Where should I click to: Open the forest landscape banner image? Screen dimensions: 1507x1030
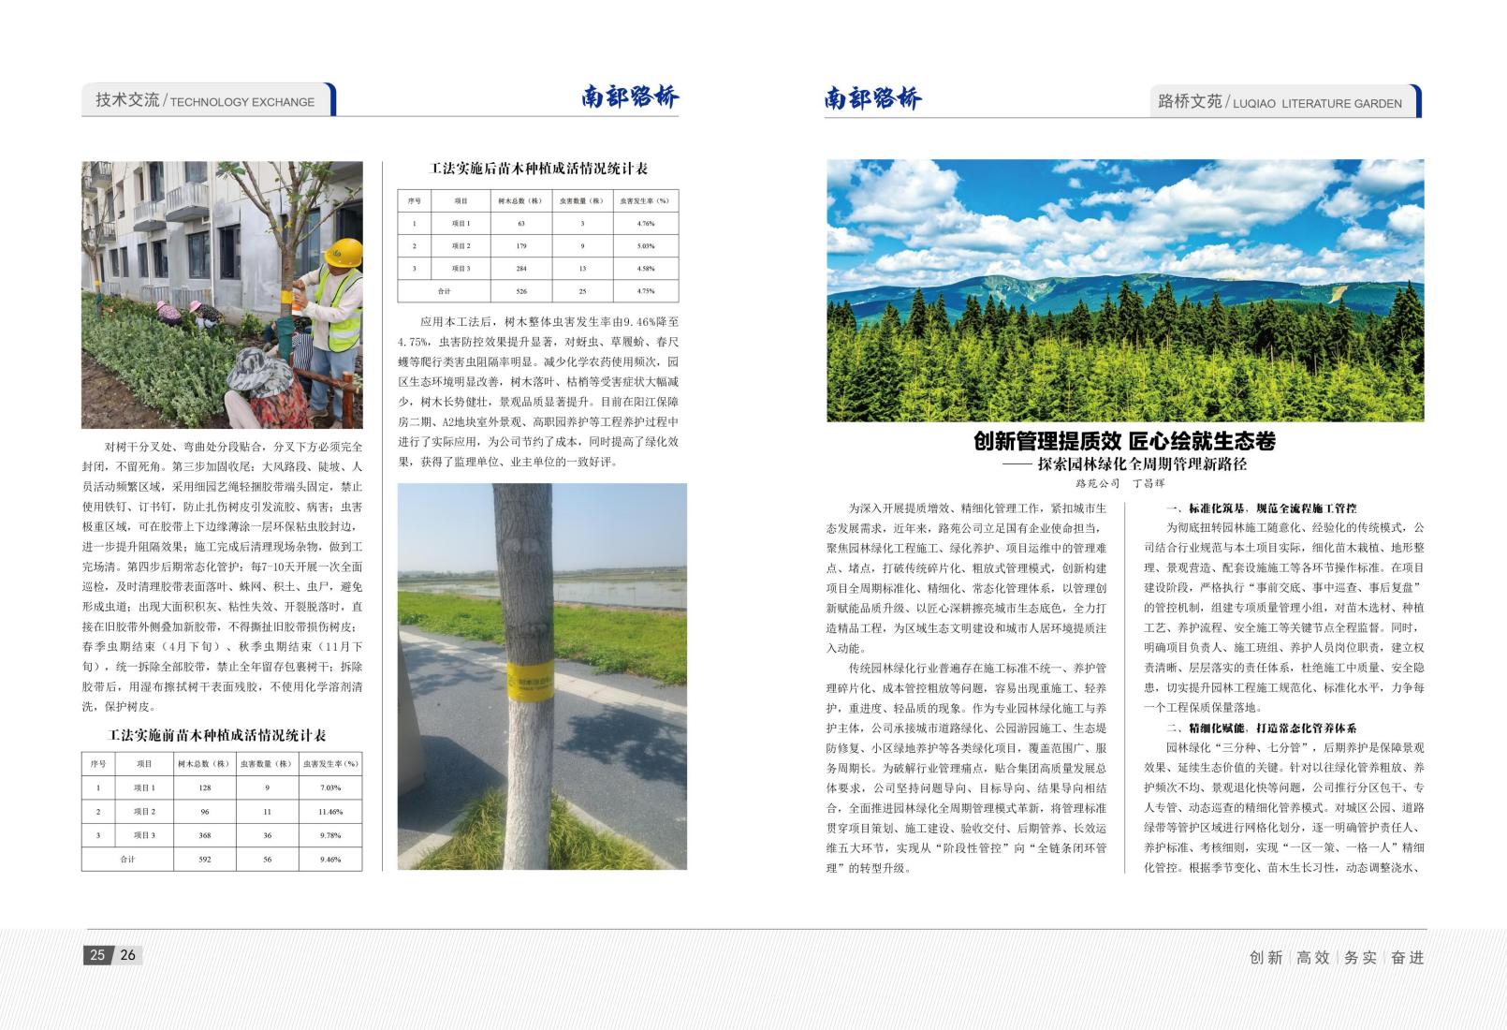tap(1125, 290)
